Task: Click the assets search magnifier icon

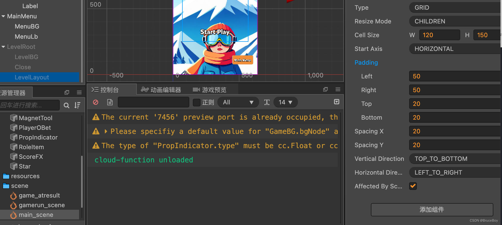Action: [67, 105]
